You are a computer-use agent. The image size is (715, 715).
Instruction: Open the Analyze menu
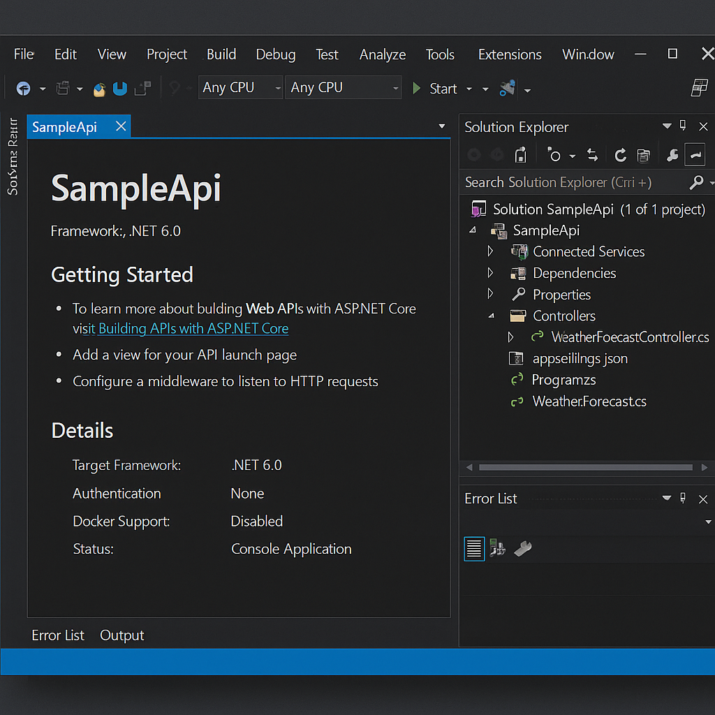click(x=383, y=54)
